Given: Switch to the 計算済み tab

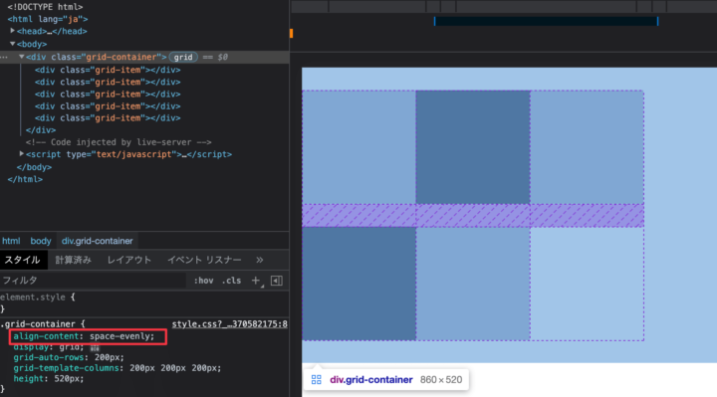Looking at the screenshot, I should pyautogui.click(x=73, y=260).
